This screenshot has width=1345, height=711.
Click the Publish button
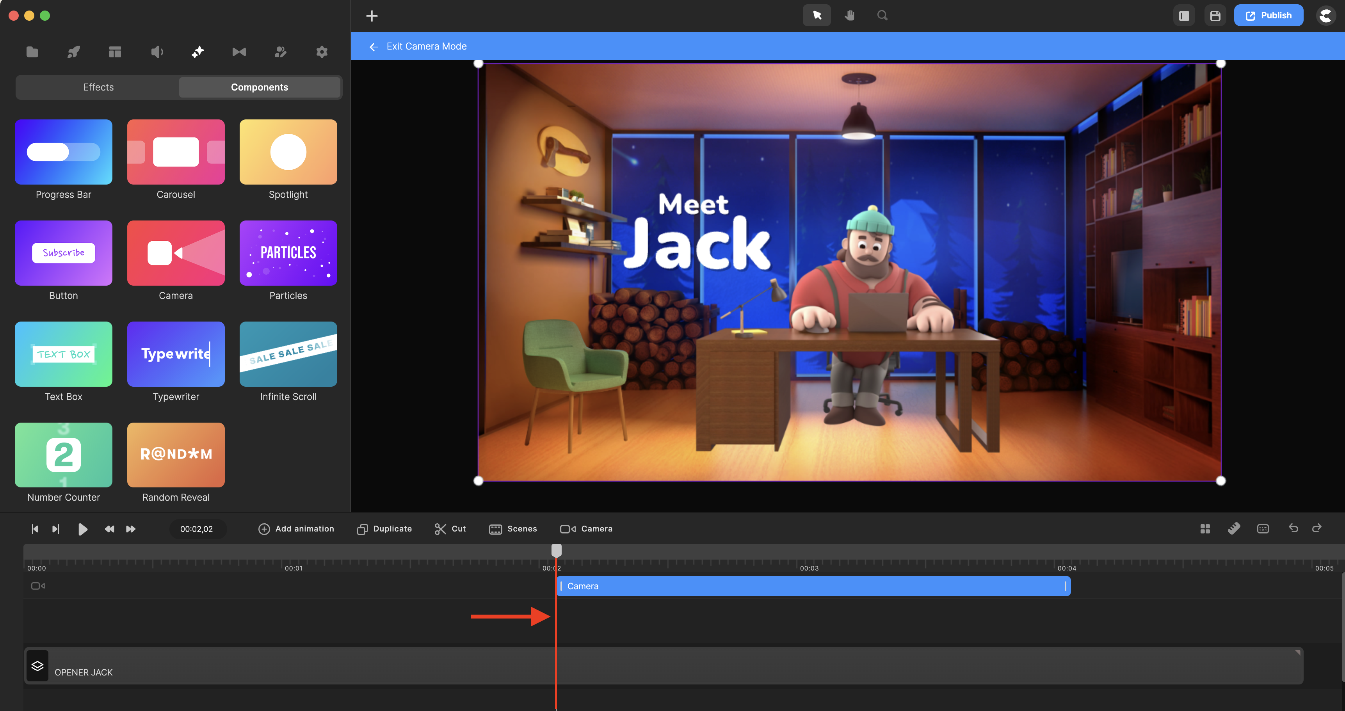coord(1268,15)
